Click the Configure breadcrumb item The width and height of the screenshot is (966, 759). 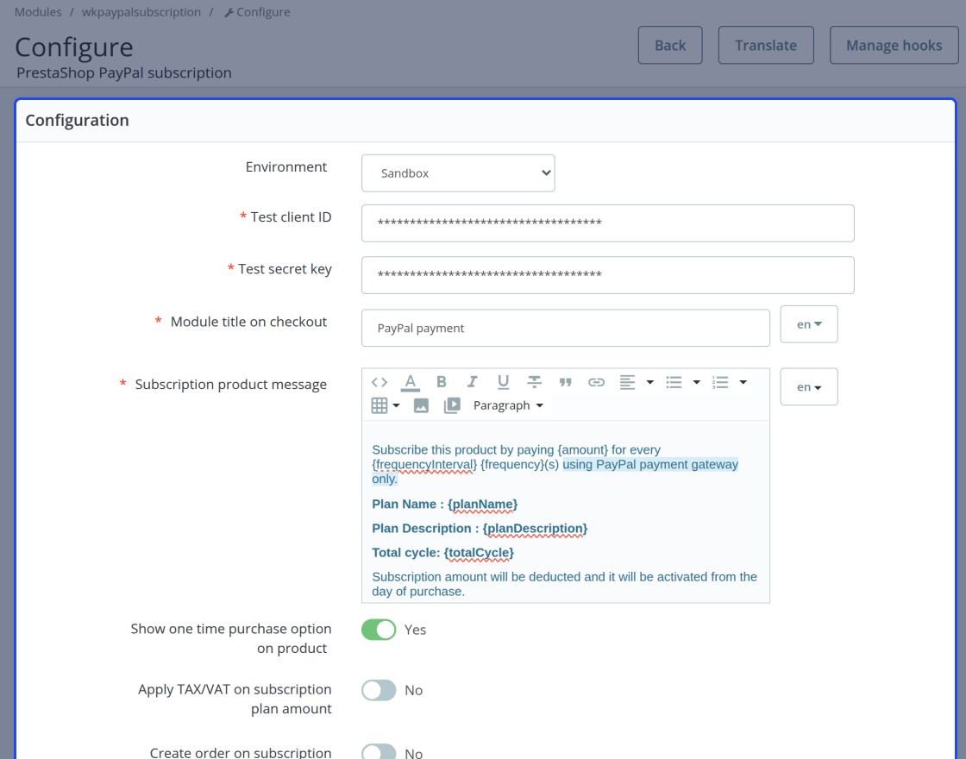tap(258, 12)
